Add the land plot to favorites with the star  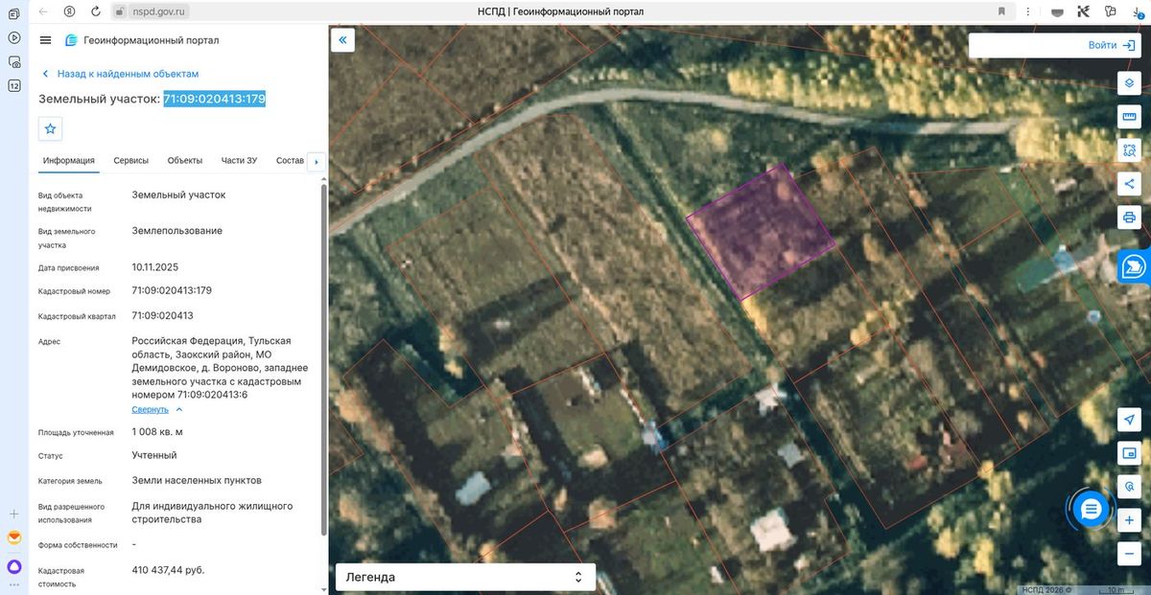51,128
